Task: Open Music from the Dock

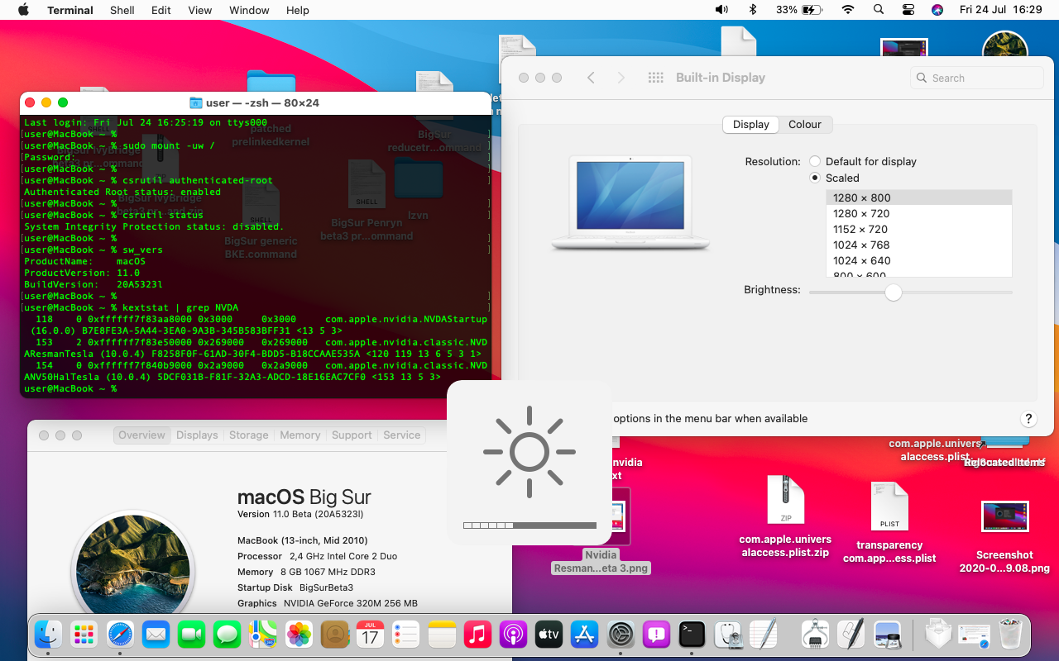Action: point(478,635)
